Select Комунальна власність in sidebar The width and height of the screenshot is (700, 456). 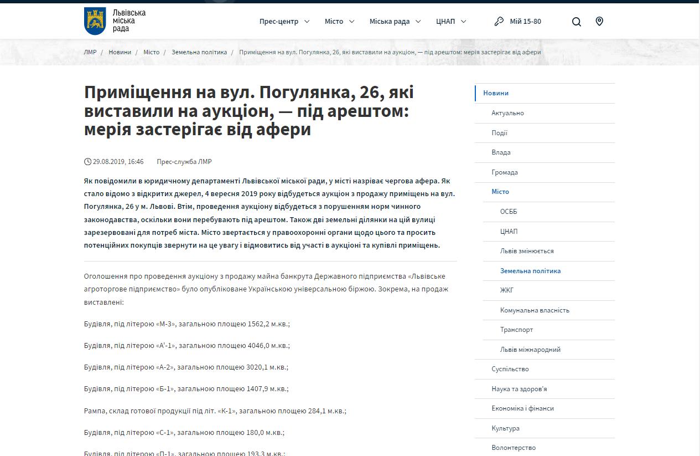[535, 310]
